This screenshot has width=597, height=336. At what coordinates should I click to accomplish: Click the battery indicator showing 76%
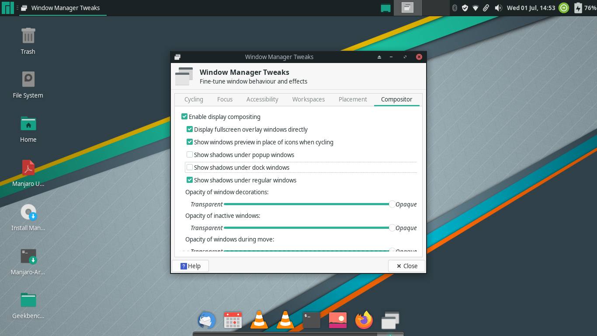tap(584, 8)
